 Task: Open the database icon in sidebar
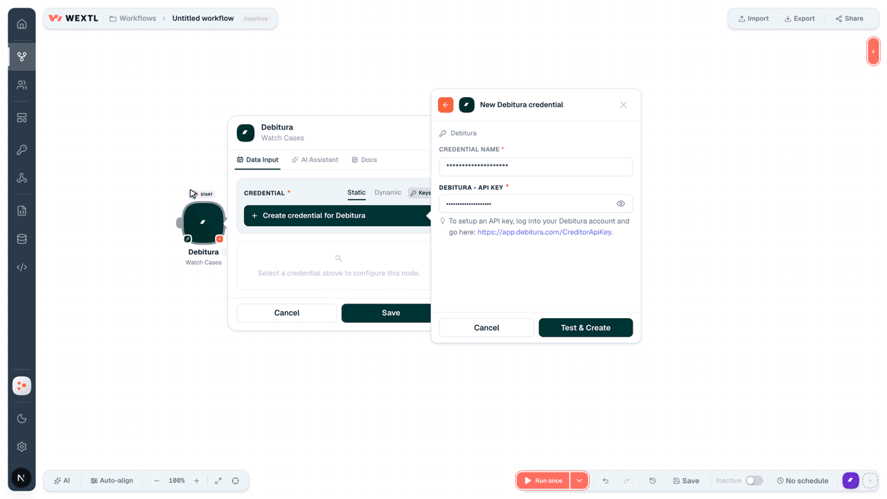pos(21,239)
